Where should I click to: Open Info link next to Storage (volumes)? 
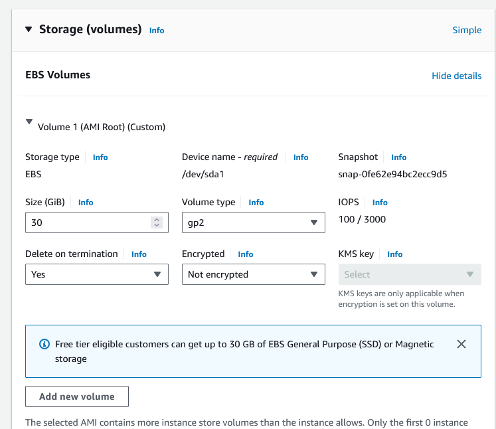click(x=157, y=31)
